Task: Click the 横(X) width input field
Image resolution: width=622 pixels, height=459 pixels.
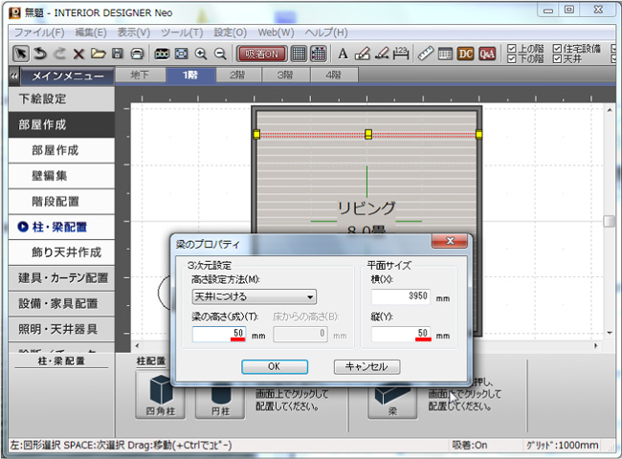Action: point(400,296)
